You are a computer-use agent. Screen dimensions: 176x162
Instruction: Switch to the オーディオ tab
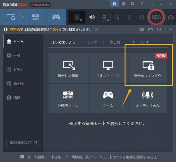point(140,42)
